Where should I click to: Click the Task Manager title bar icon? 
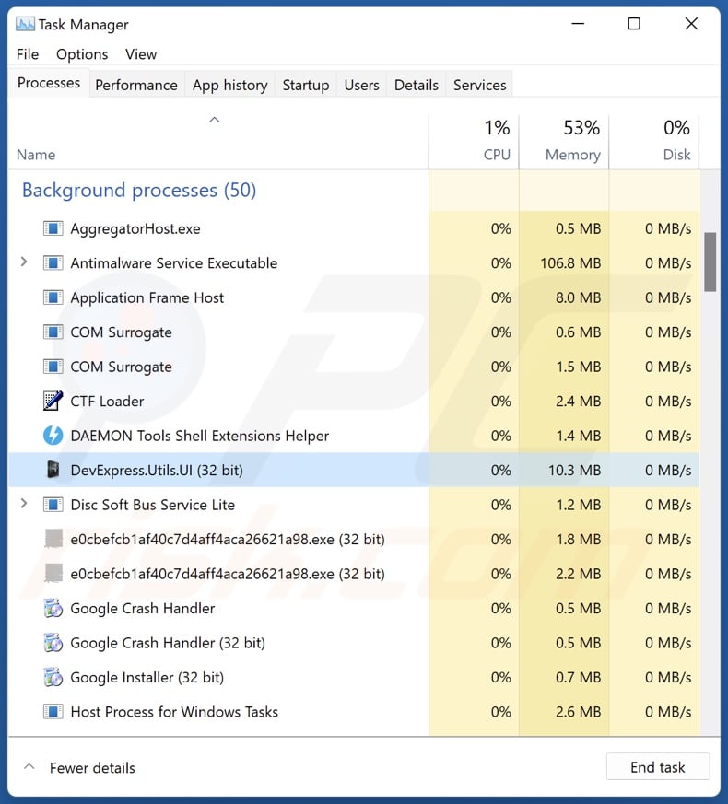[25, 24]
